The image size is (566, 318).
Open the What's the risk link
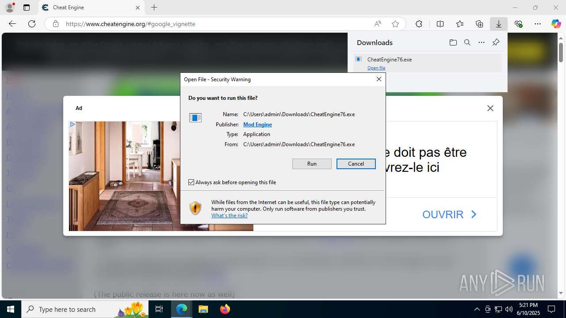click(229, 216)
